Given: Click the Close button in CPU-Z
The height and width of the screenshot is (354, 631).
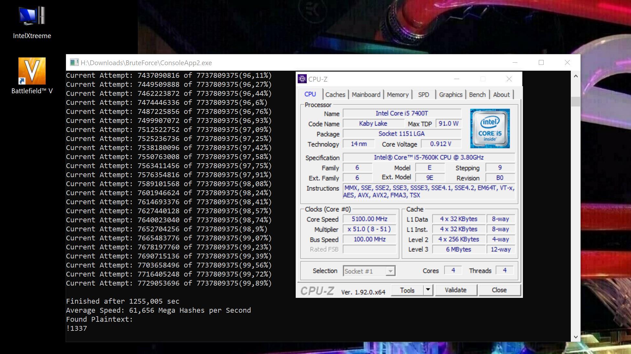Looking at the screenshot, I should 499,290.
